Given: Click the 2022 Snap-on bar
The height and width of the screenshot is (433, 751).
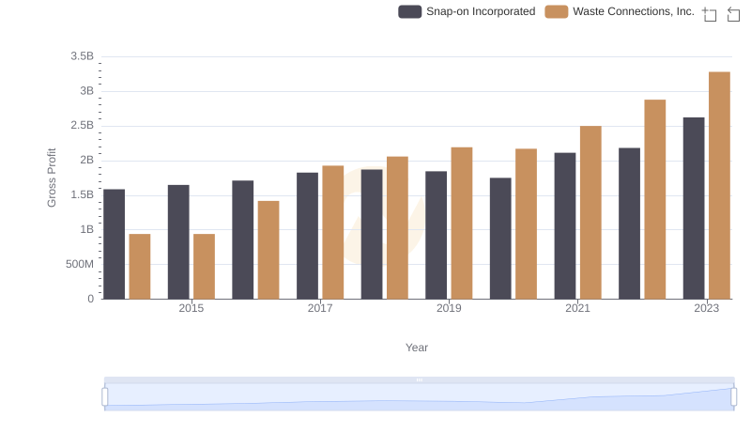Looking at the screenshot, I should 629,224.
